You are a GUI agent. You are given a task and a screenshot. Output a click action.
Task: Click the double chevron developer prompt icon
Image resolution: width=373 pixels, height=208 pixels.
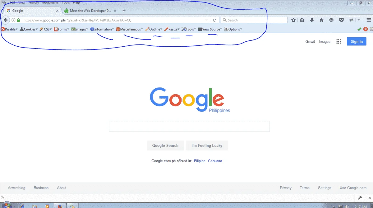click(3, 198)
